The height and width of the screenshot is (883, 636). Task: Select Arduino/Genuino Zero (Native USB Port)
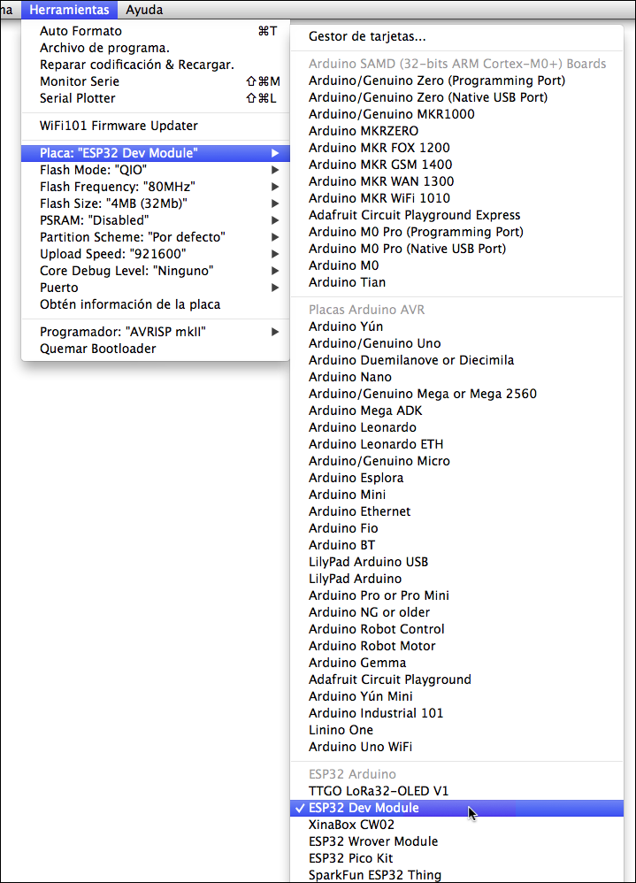click(x=456, y=97)
